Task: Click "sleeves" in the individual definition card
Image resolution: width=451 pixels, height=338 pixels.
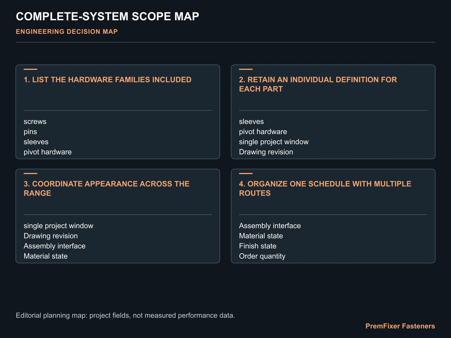Action: click(251, 122)
